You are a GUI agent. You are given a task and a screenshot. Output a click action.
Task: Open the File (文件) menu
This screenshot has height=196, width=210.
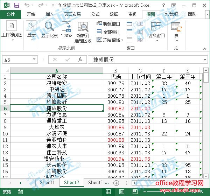[x=10, y=14]
